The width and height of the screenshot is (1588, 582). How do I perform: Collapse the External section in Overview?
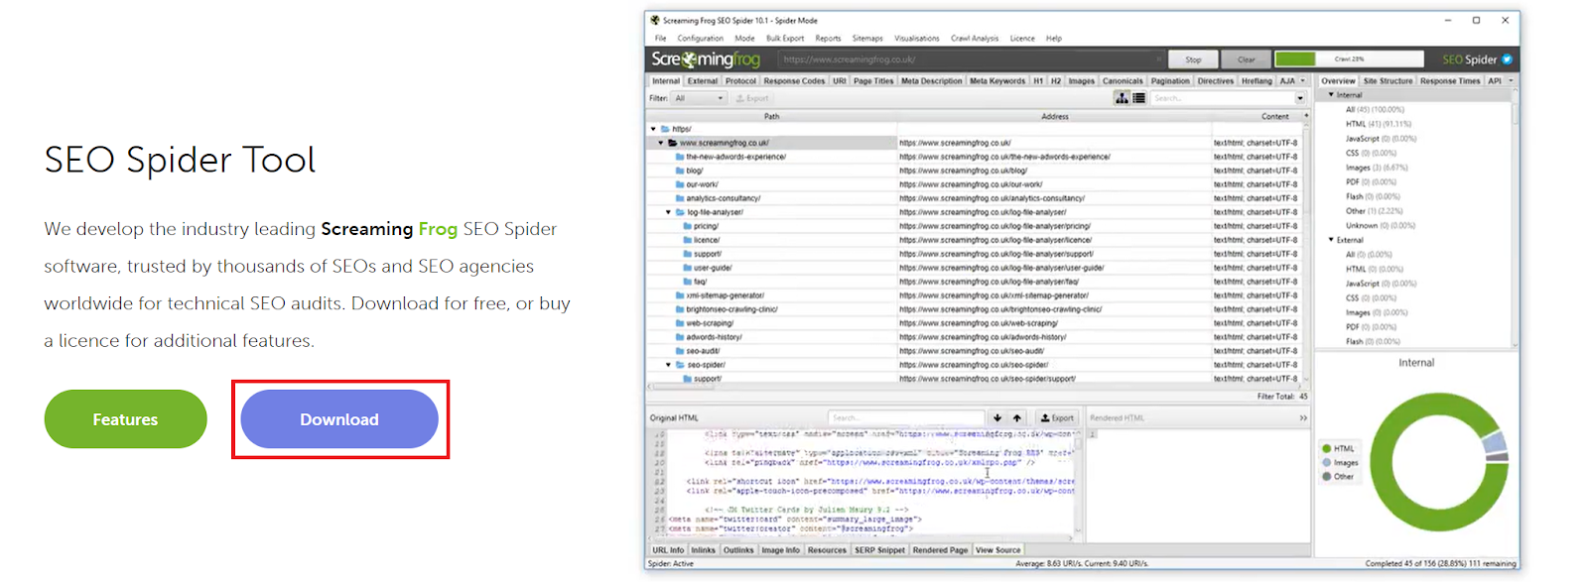1331,240
